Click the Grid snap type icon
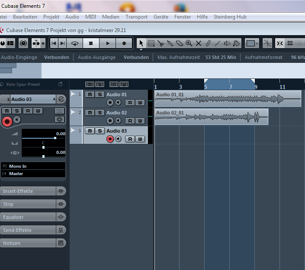The width and height of the screenshot is (305, 270). pos(290,43)
